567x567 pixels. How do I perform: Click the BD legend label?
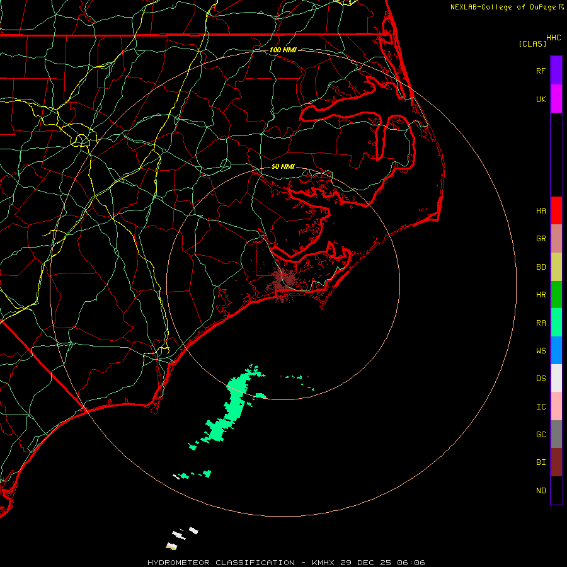point(541,267)
